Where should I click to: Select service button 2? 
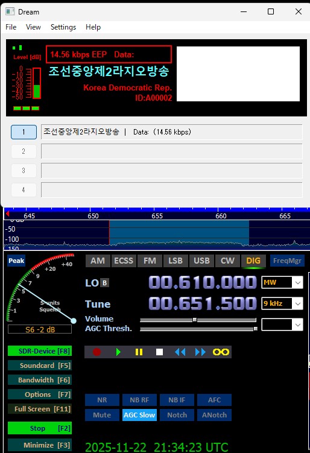(24, 151)
